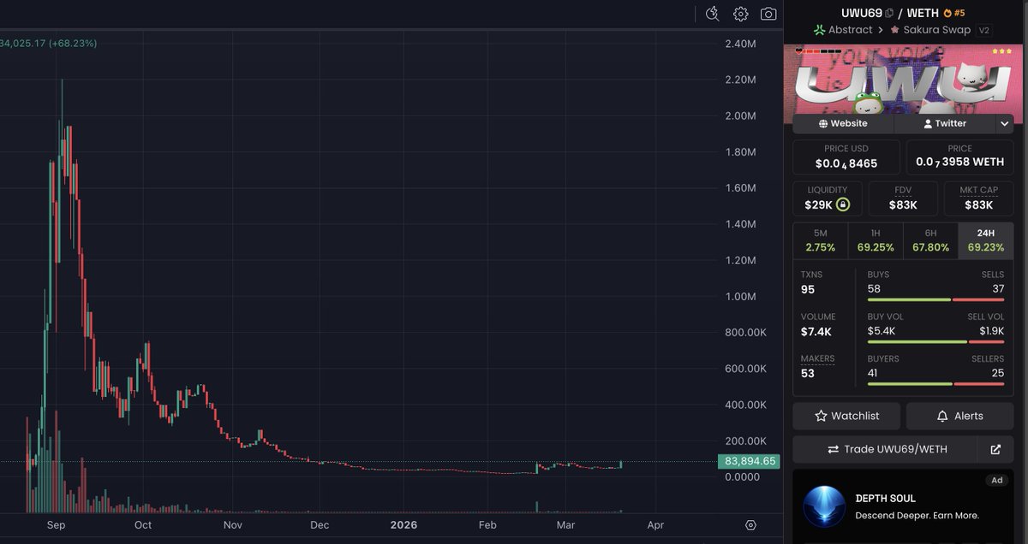Open chart settings gear in top toolbar
1028x544 pixels.
741,14
